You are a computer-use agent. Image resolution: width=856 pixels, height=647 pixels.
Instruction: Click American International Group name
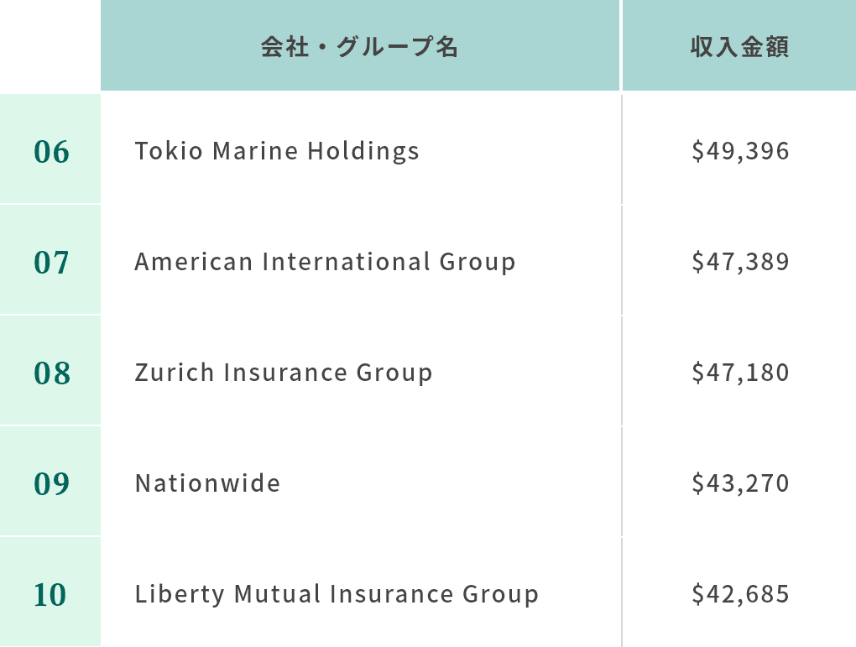point(325,262)
